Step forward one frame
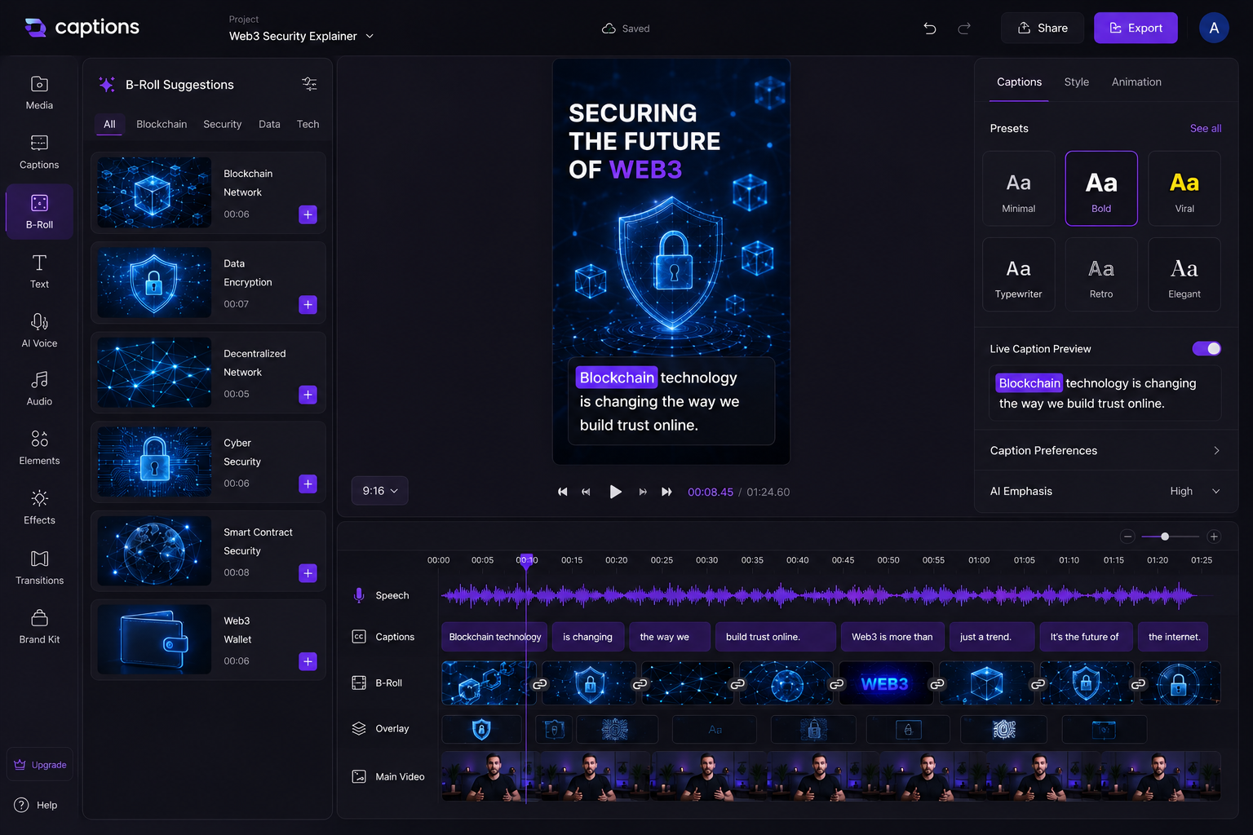 click(x=643, y=492)
